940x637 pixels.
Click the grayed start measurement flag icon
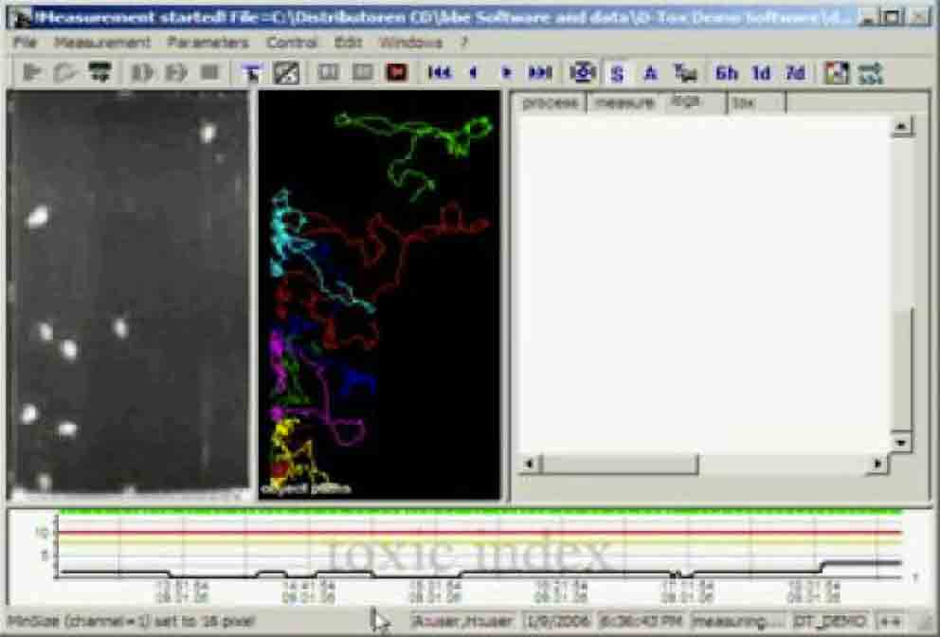[x=32, y=73]
